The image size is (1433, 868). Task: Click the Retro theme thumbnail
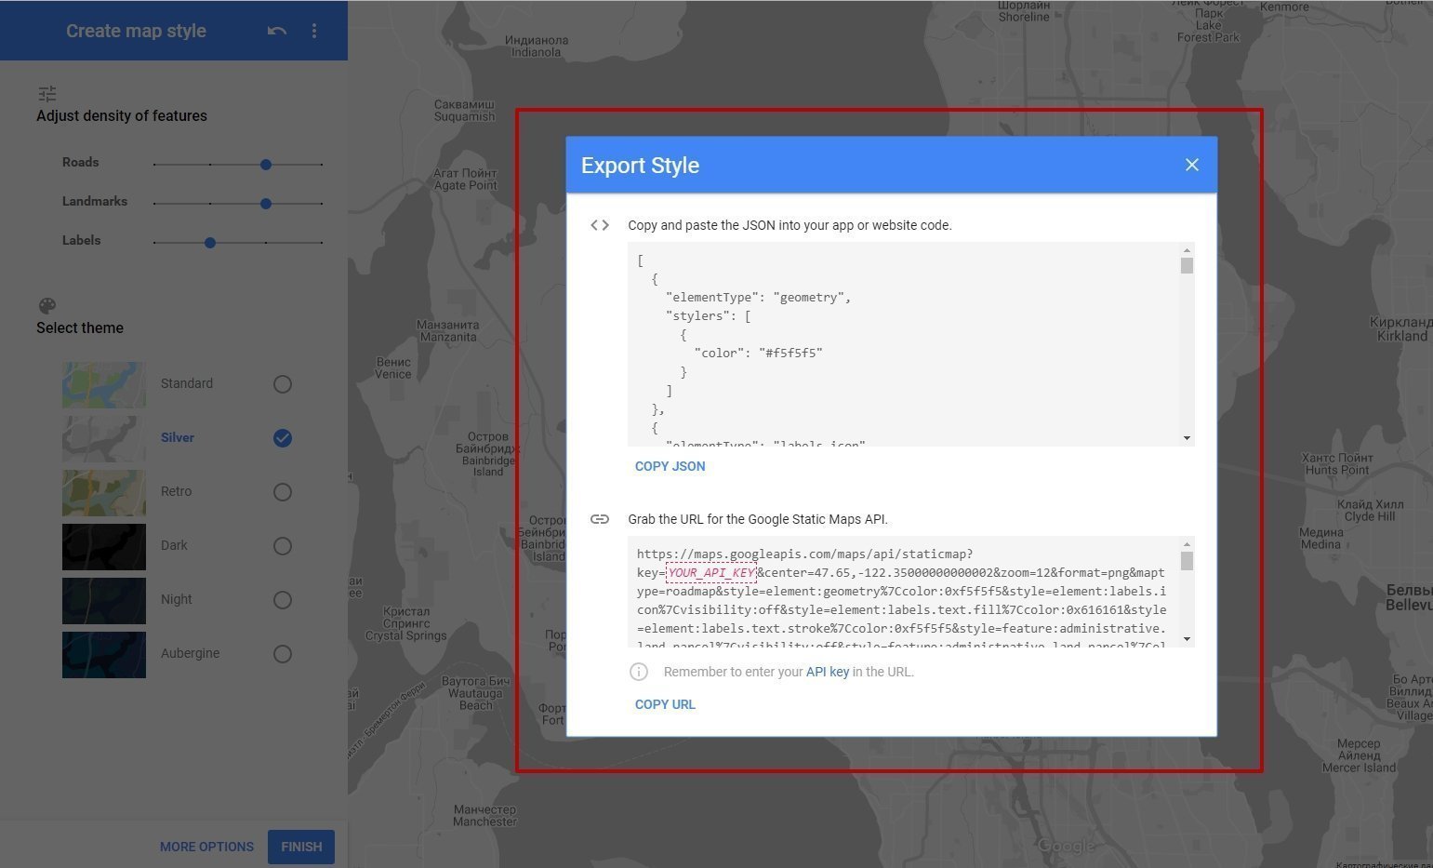click(x=104, y=492)
